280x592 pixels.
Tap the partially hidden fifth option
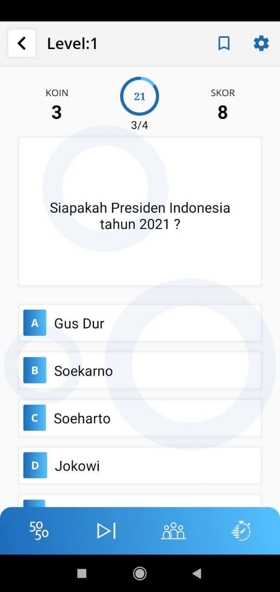coord(140,501)
